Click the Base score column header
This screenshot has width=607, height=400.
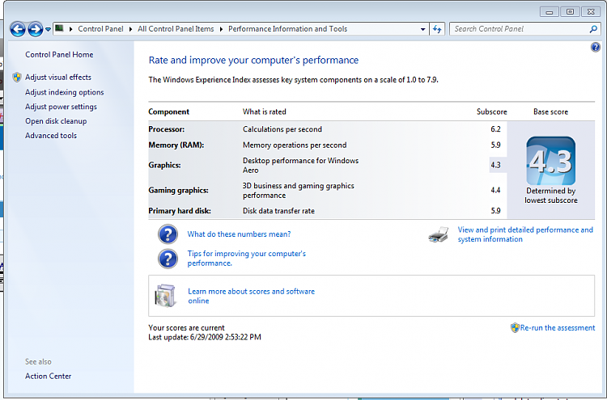pyautogui.click(x=550, y=112)
